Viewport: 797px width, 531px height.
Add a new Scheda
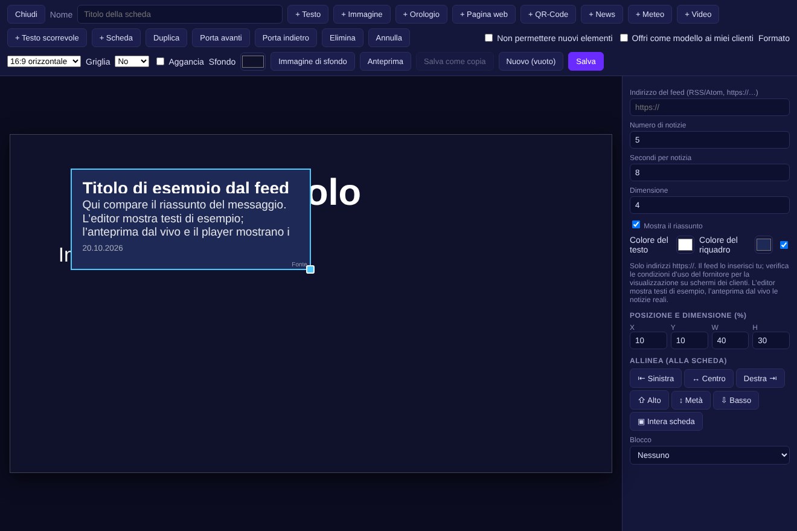pyautogui.click(x=116, y=37)
